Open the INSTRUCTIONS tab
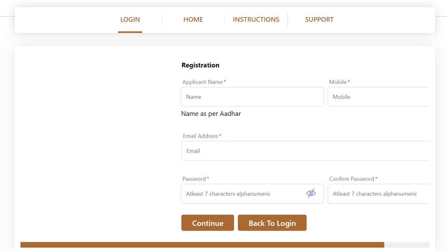The image size is (447, 251). coord(256,19)
